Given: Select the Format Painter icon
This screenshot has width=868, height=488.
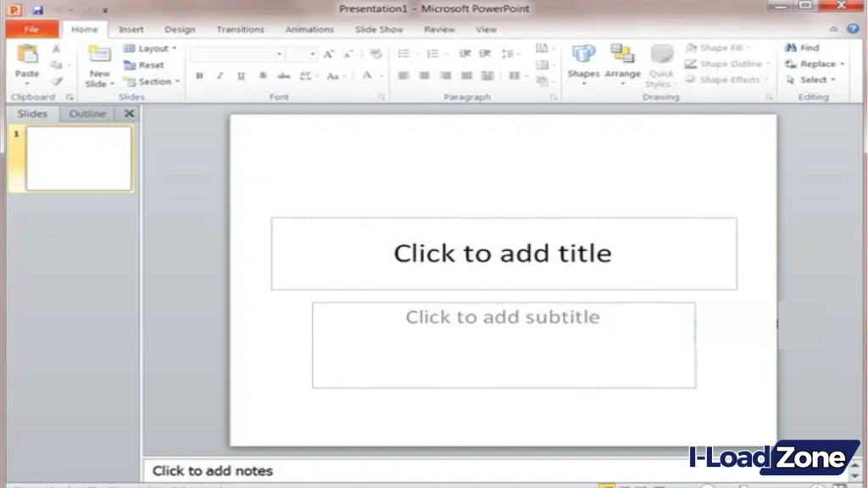Looking at the screenshot, I should (x=57, y=81).
